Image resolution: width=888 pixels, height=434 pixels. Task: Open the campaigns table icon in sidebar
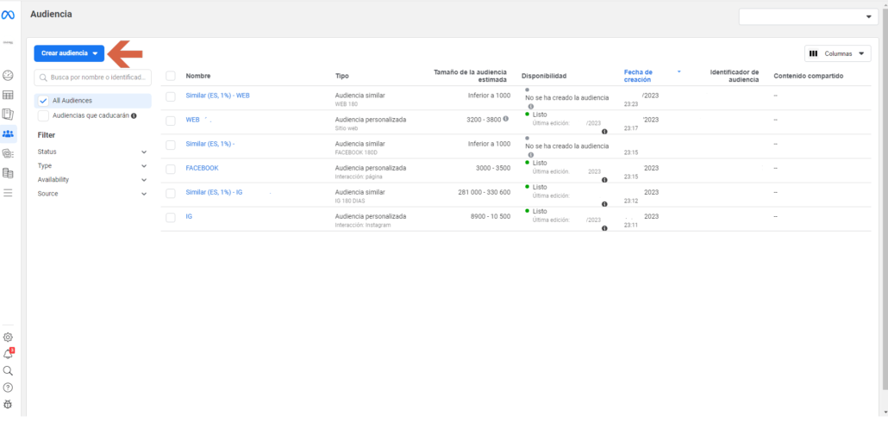(8, 95)
